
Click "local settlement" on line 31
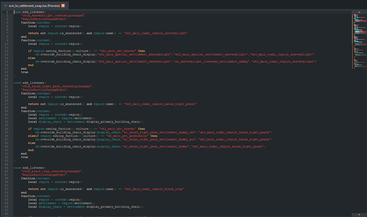(42, 118)
